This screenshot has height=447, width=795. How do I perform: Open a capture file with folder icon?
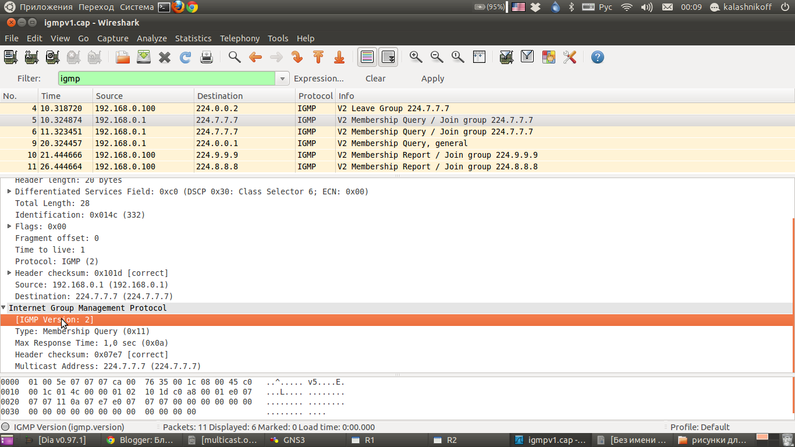click(123, 57)
